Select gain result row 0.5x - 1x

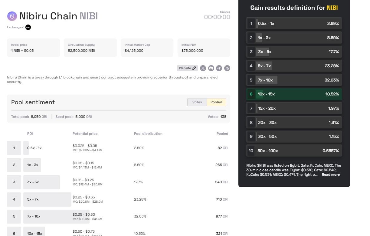[294, 23]
